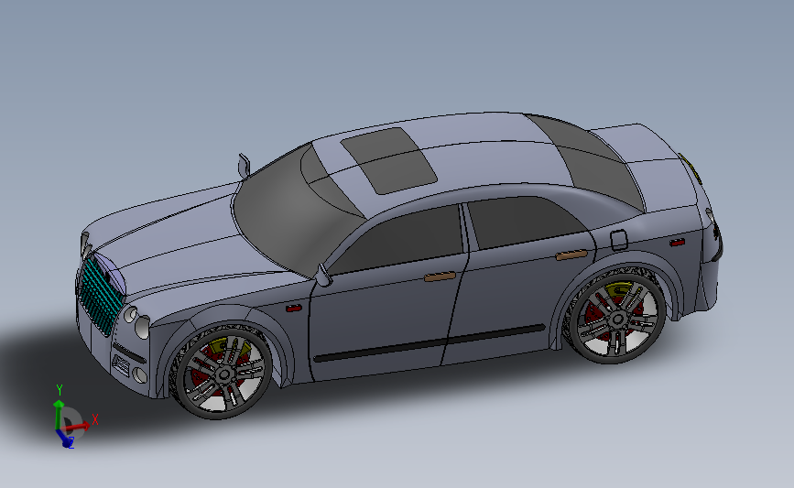Select the front wheel rim hub
Viewport: 794px width, 488px height.
point(224,375)
